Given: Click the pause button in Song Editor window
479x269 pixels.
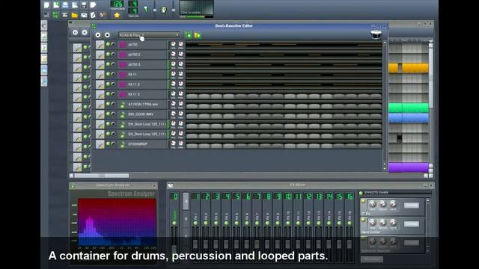Looking at the screenshot, I should pyautogui.click(x=75, y=33).
